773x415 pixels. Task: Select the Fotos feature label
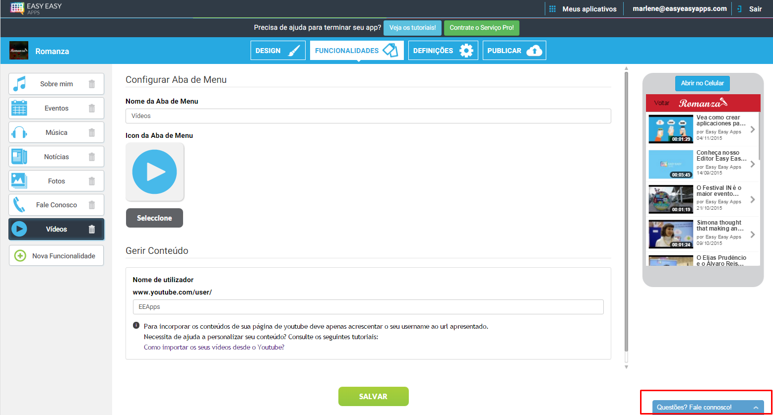click(x=57, y=181)
